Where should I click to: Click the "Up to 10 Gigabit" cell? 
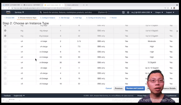click(152, 68)
